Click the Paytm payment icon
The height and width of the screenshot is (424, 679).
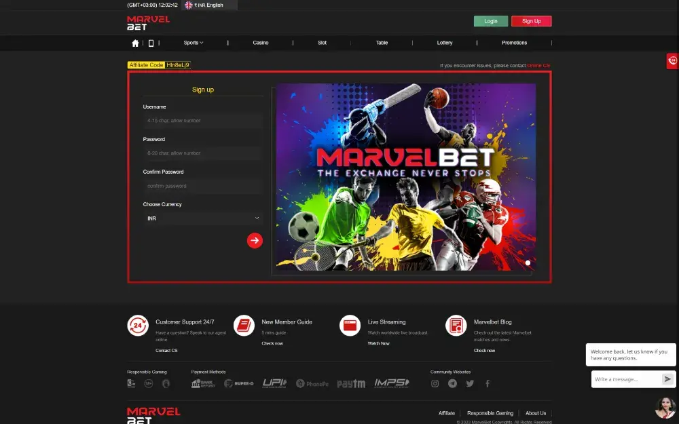click(x=350, y=383)
